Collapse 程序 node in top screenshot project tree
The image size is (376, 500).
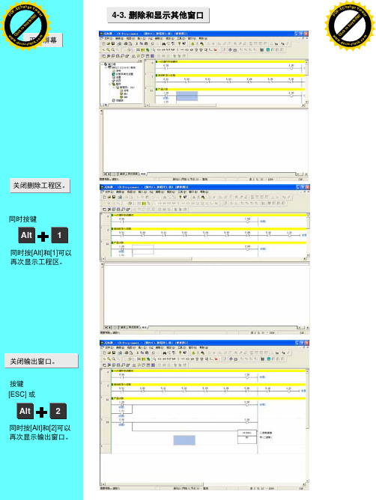[110, 84]
